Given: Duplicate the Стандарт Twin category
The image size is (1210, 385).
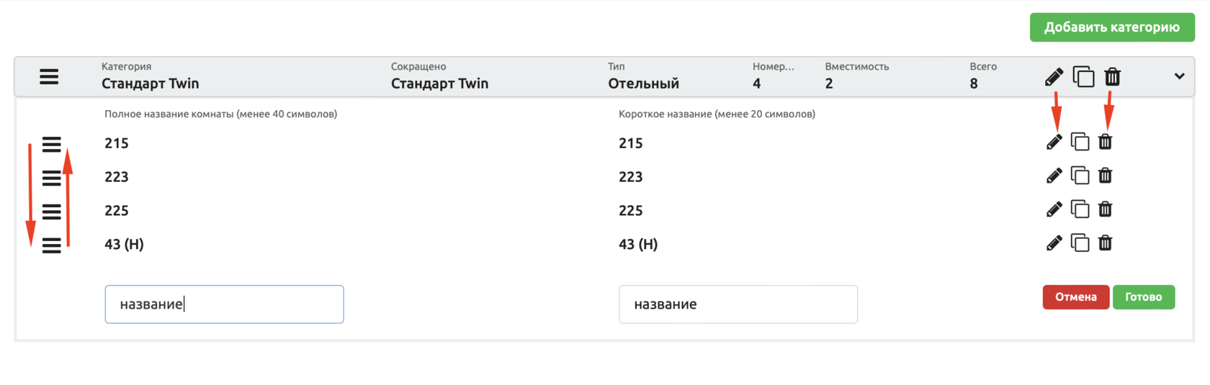Looking at the screenshot, I should tap(1083, 76).
